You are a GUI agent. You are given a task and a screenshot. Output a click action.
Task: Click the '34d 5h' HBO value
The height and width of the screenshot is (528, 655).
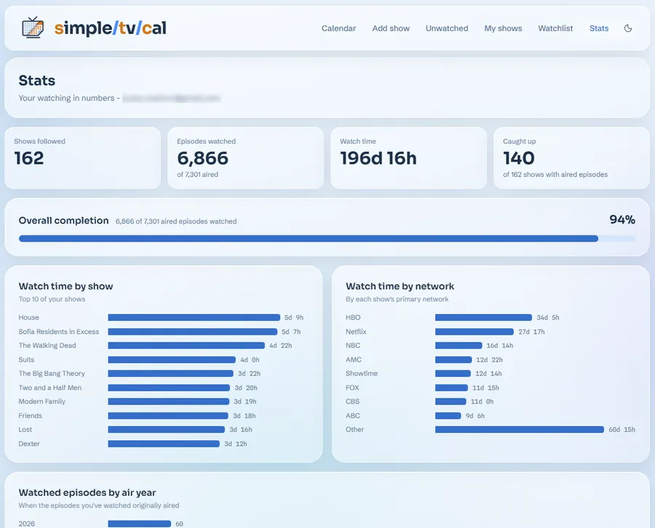tap(547, 318)
